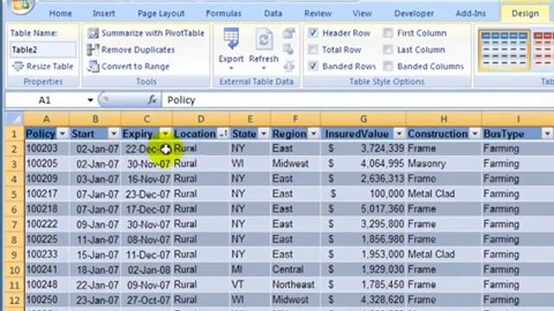Click the Remove Duplicates label
Image resolution: width=554 pixels, height=311 pixels.
(x=138, y=50)
